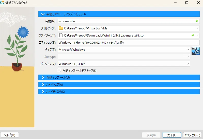
Task: Click the folder icon in the folder field
Action: point(61,28)
